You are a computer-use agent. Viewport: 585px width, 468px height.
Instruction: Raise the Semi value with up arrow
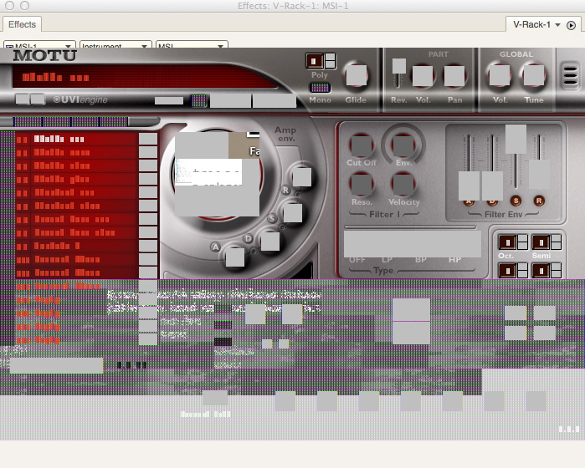(556, 238)
